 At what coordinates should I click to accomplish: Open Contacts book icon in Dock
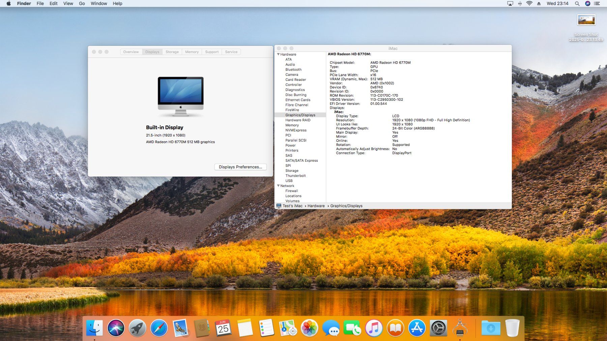(202, 328)
